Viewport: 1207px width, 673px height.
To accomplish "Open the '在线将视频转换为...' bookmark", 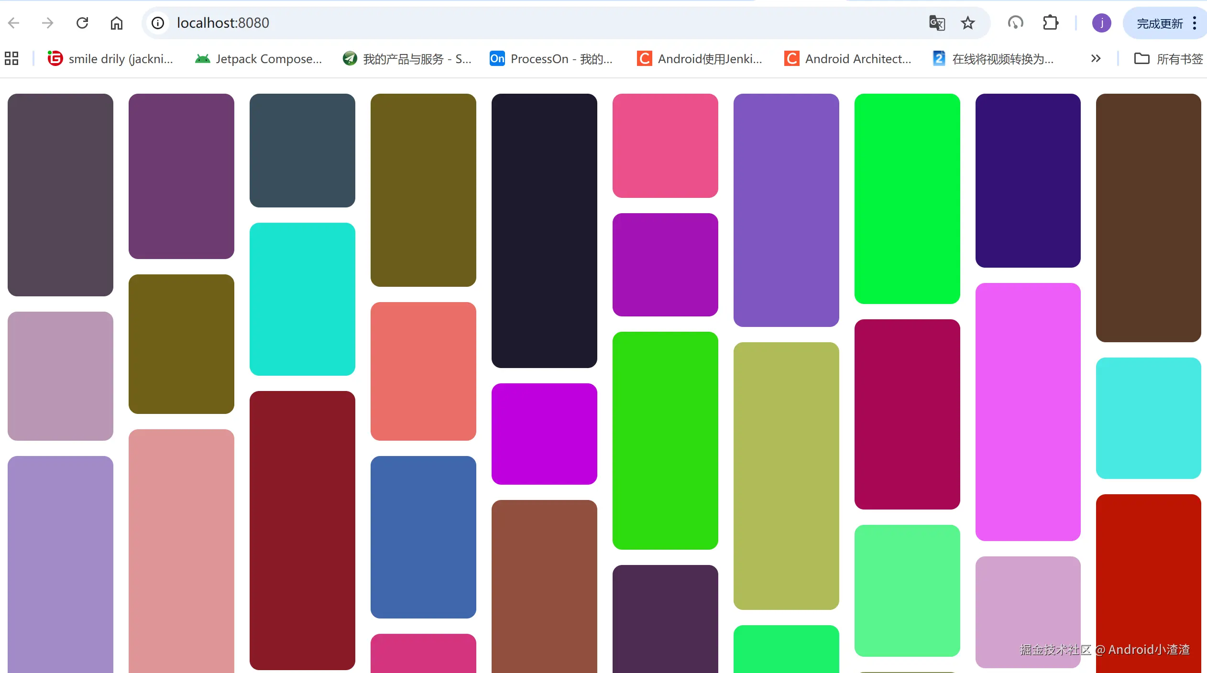I will point(993,59).
